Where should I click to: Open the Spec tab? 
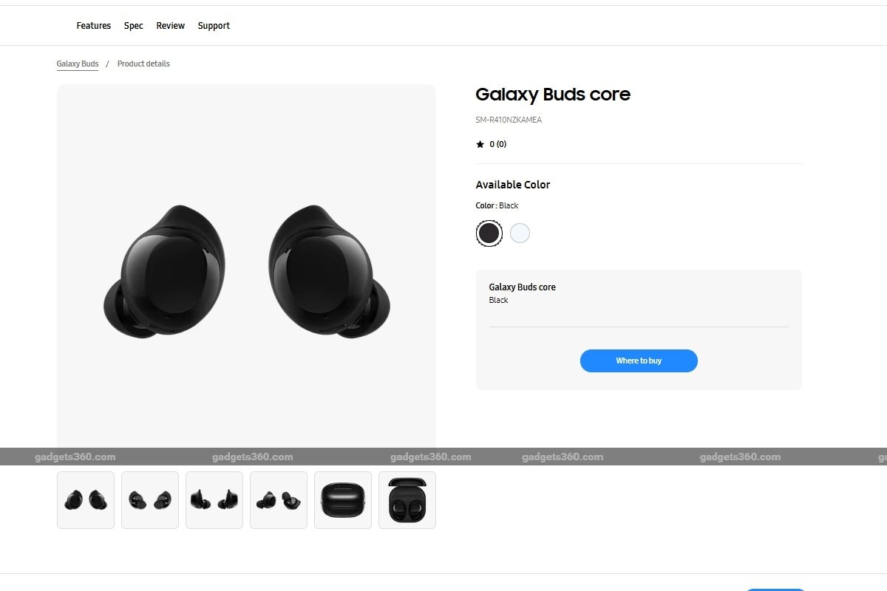(134, 26)
